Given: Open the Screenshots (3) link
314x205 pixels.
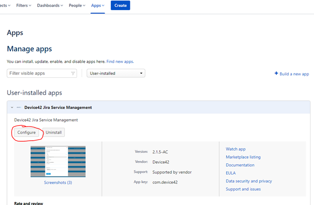Looking at the screenshot, I should point(58,182).
